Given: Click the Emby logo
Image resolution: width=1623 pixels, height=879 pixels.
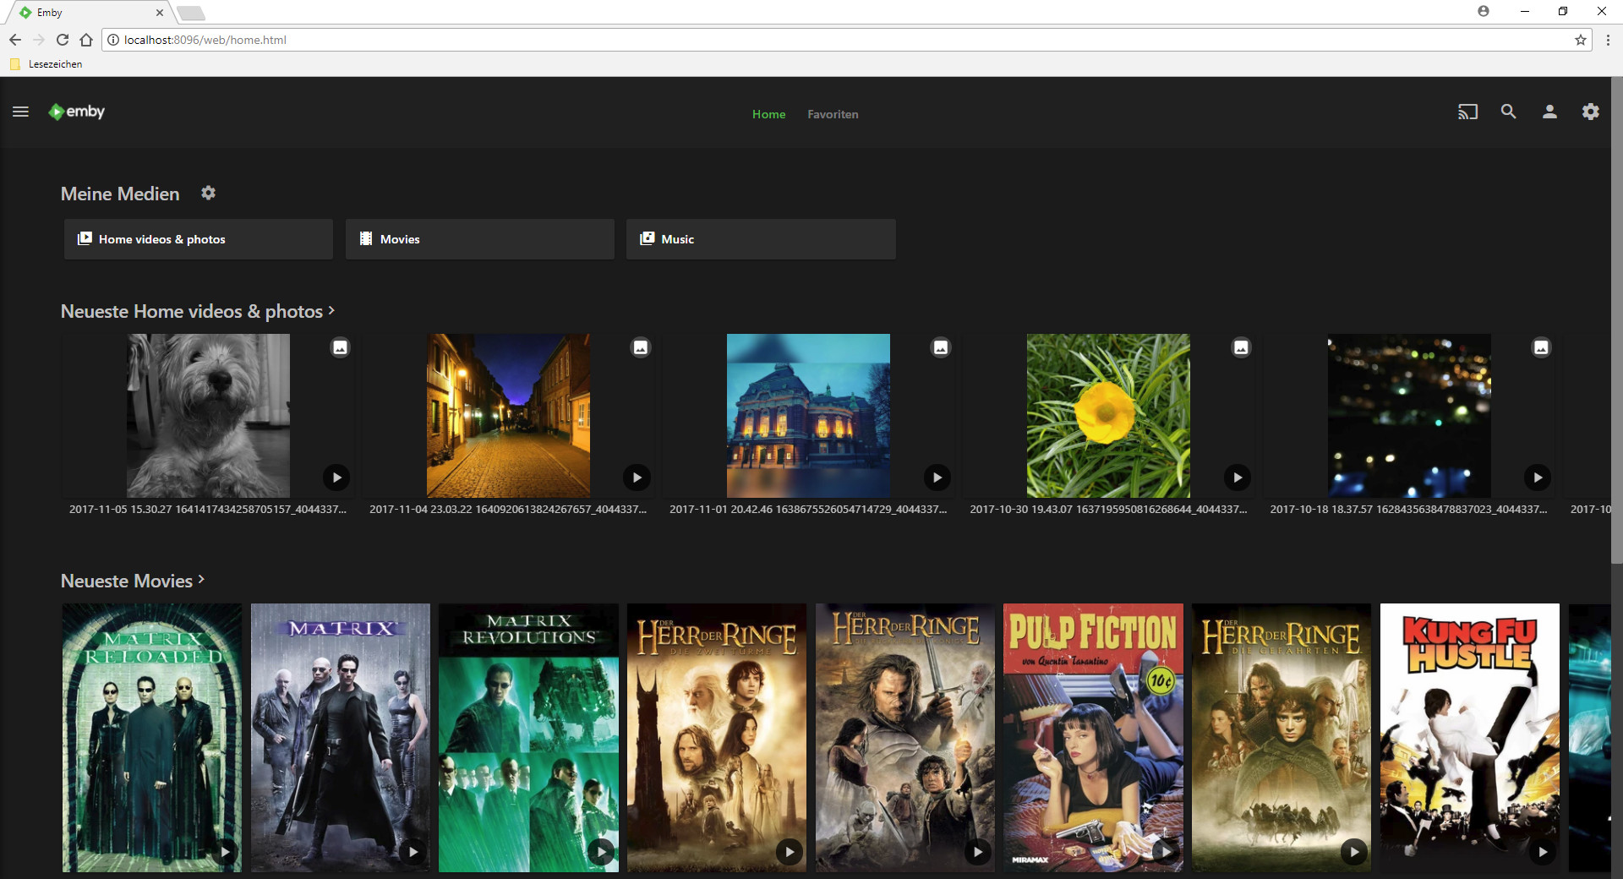Looking at the screenshot, I should pyautogui.click(x=77, y=112).
